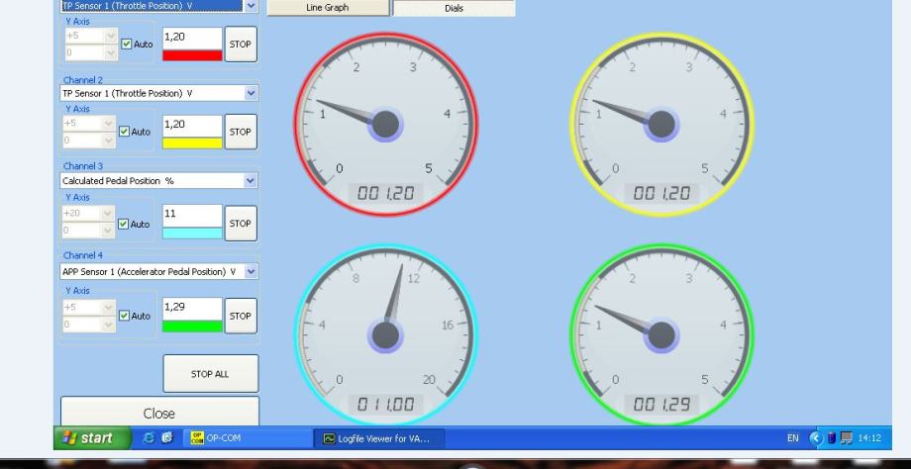Select the Dials tab
This screenshot has width=911, height=469.
454,8
